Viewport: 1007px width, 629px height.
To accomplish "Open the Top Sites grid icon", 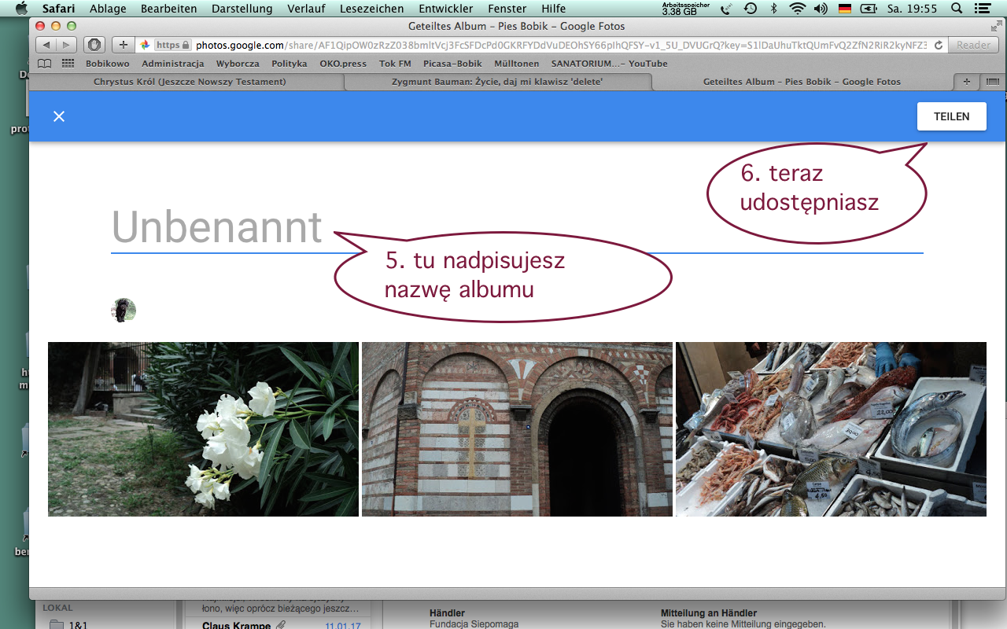I will click(68, 64).
